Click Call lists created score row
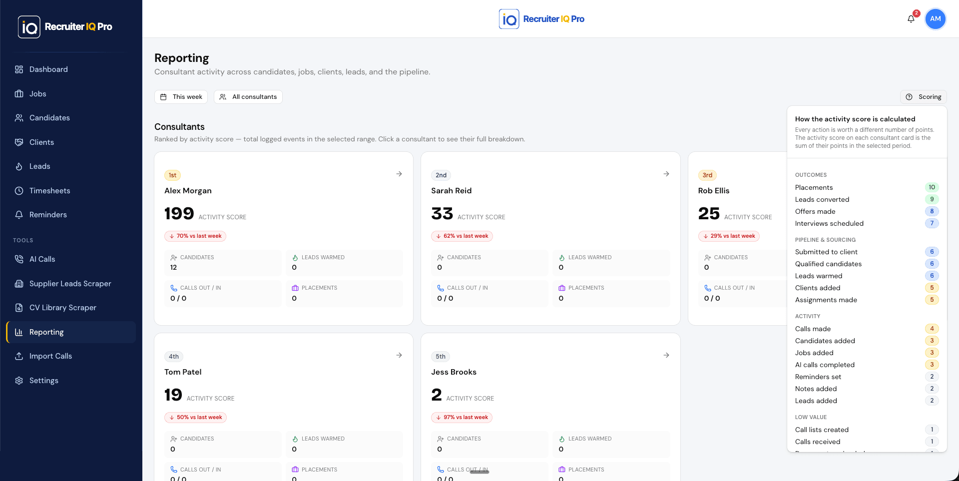959x481 pixels. 867,430
